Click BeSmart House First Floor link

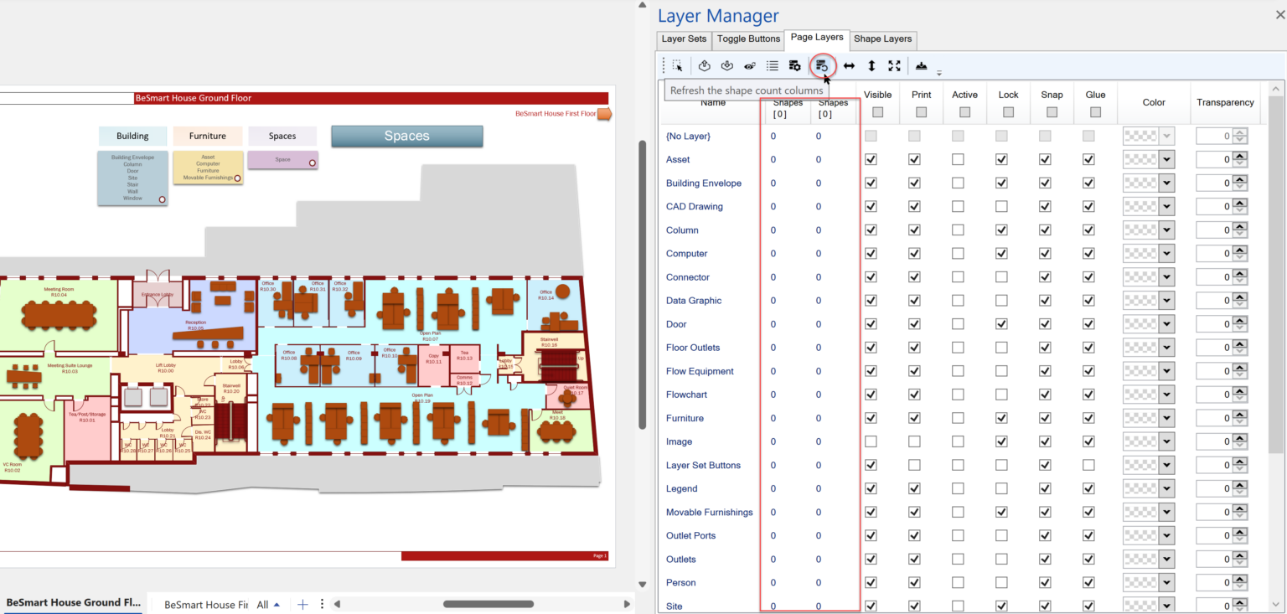tap(556, 113)
